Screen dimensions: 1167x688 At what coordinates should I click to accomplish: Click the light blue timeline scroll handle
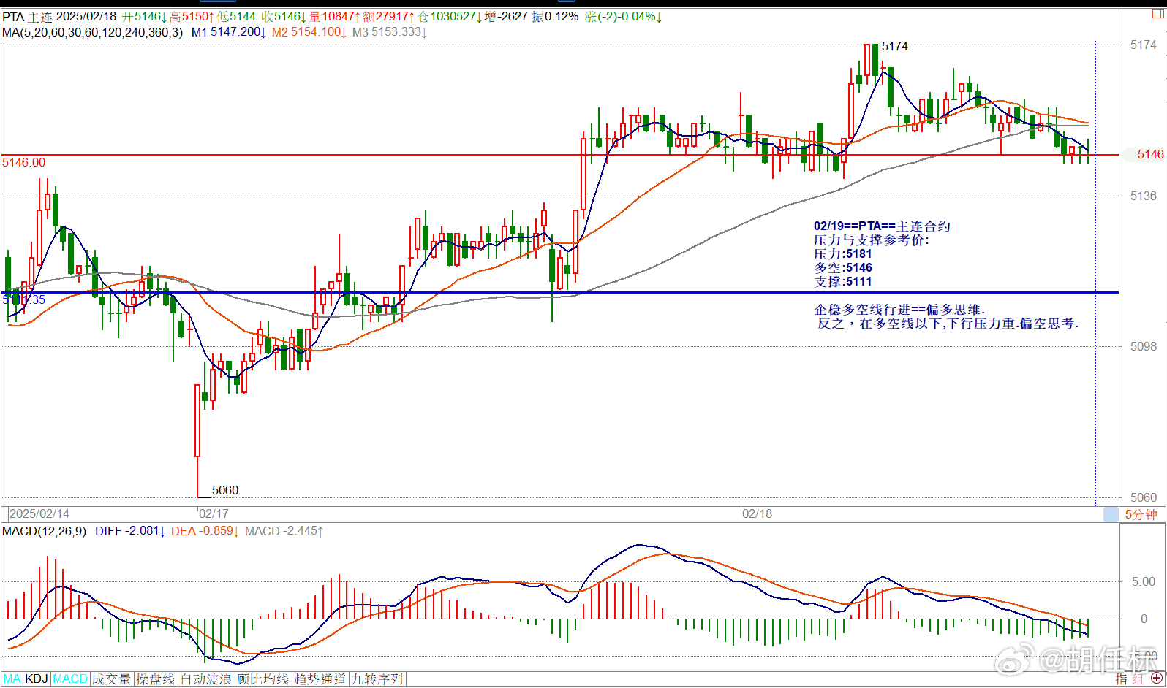coord(1111,514)
